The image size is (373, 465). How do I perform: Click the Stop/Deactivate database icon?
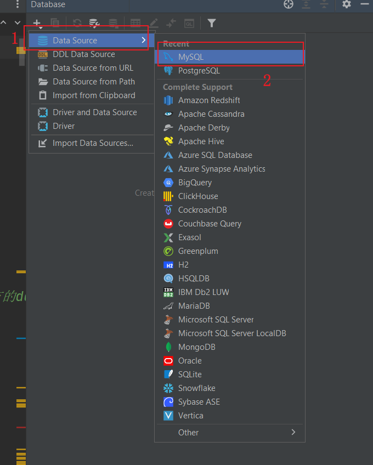[113, 23]
